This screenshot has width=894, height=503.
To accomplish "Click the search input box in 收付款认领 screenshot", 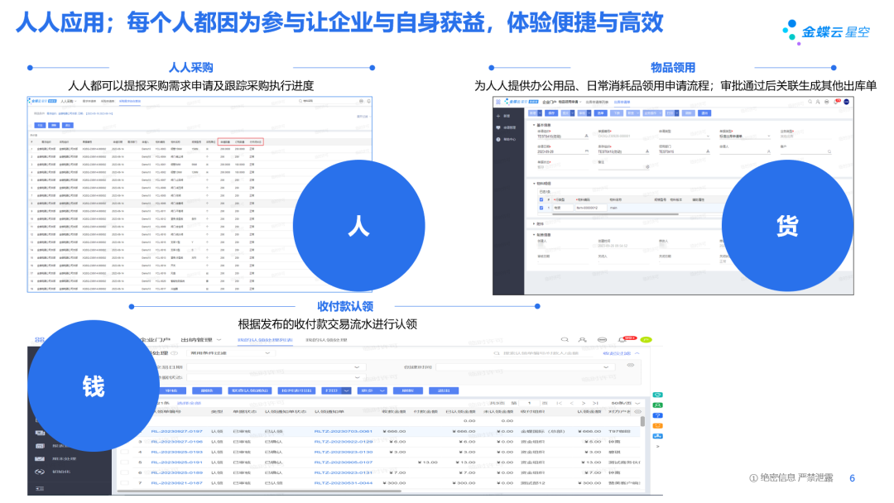I will [x=543, y=353].
